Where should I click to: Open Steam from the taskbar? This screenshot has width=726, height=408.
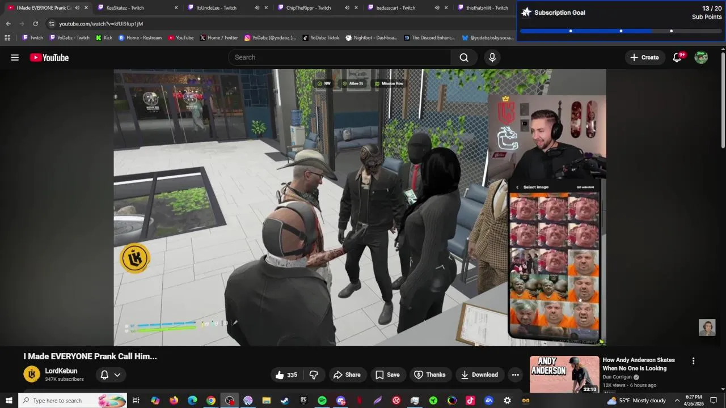click(285, 401)
